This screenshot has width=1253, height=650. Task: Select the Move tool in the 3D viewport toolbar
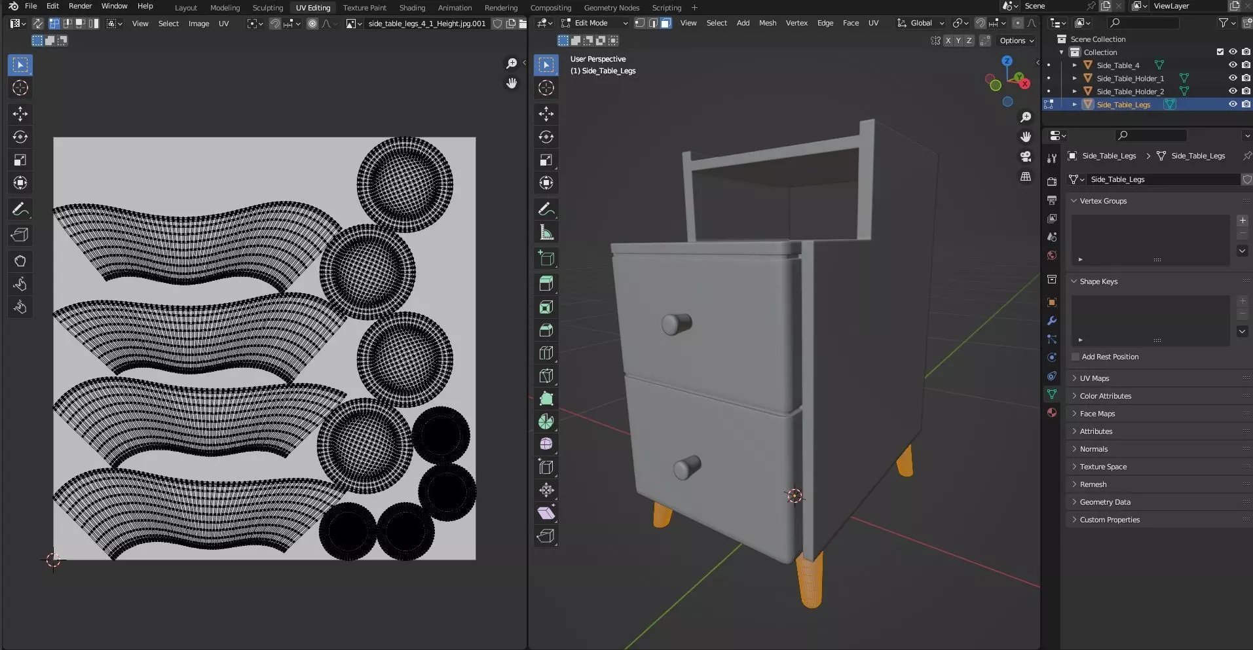(x=546, y=114)
